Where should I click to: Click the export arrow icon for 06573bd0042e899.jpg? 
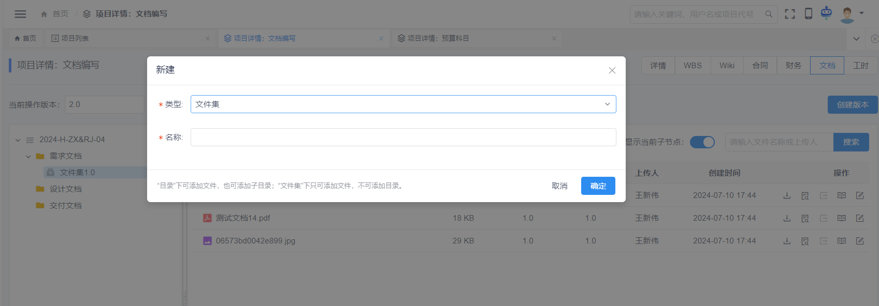point(824,241)
